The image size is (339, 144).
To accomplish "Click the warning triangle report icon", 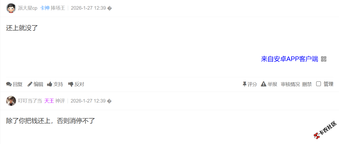I will (x=264, y=84).
